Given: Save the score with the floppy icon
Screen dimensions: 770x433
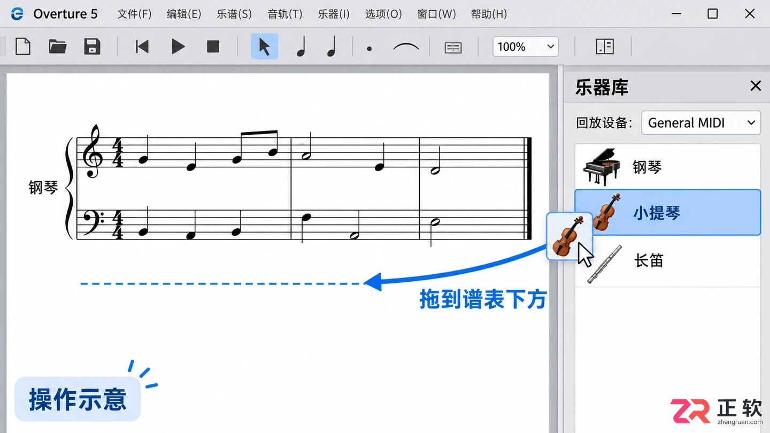Looking at the screenshot, I should point(93,47).
